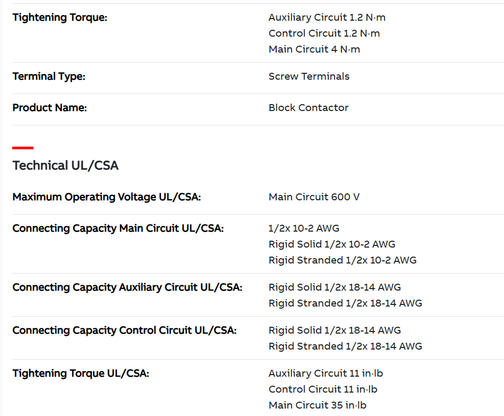Click the Terminal Type label
Viewport: 504px width, 416px height.
click(49, 77)
